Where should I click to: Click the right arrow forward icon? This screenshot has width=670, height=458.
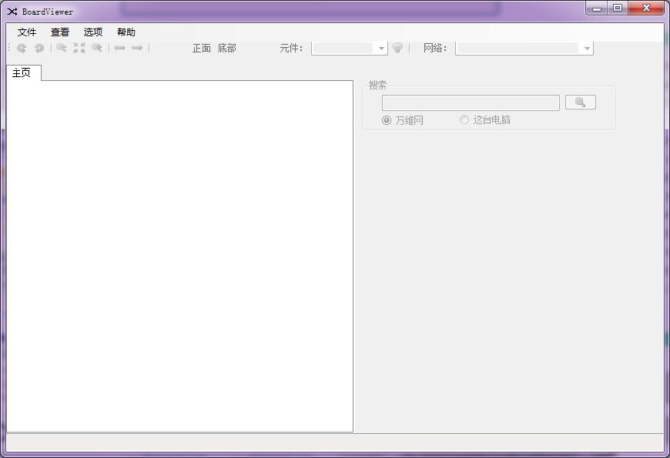point(137,48)
